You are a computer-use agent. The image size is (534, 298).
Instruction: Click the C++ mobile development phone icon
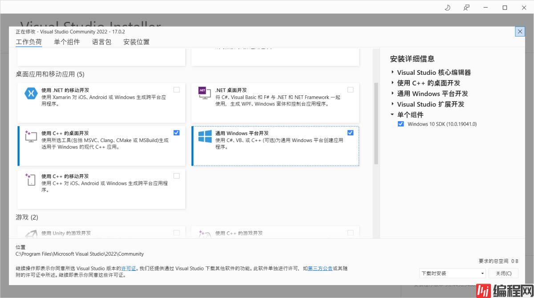(31, 179)
